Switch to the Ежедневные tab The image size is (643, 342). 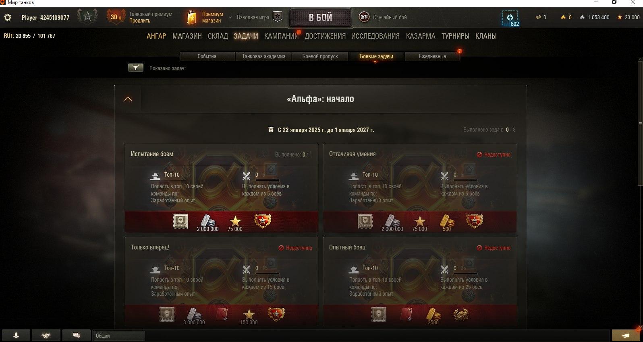432,56
